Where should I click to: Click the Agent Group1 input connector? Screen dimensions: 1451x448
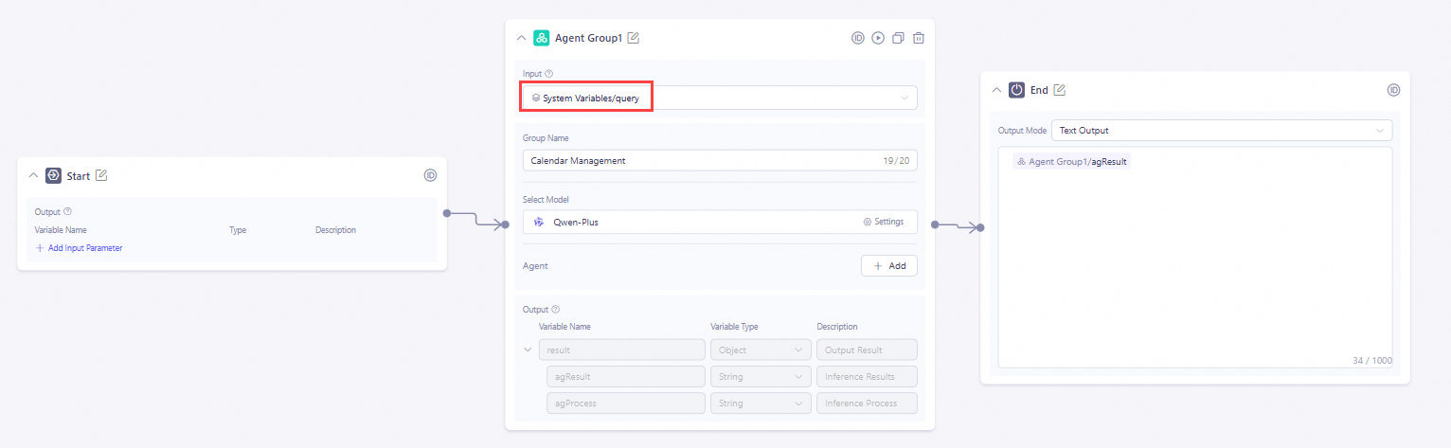(x=505, y=224)
